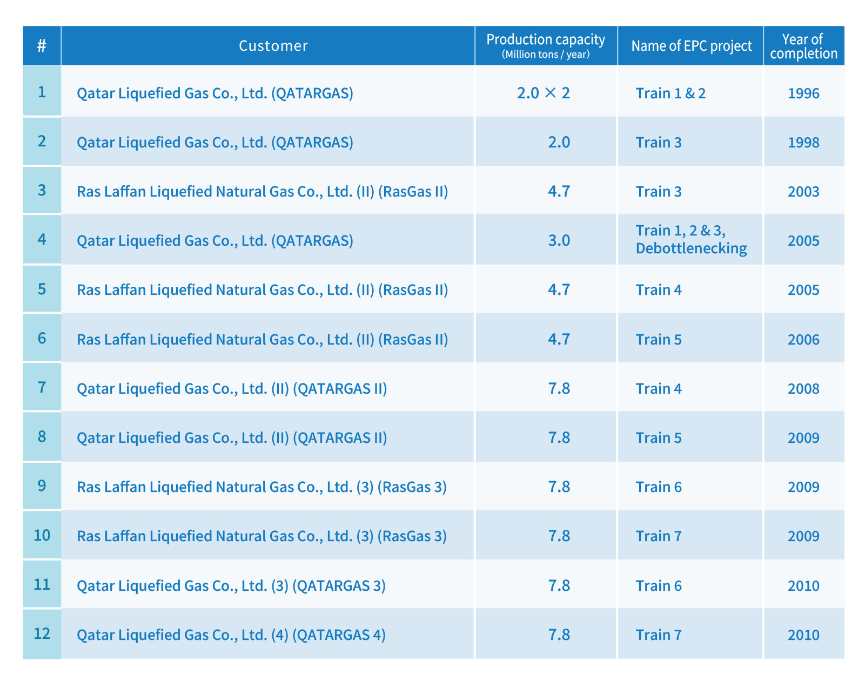Select row number 12 cell
This screenshot has width=865, height=681.
click(x=42, y=633)
